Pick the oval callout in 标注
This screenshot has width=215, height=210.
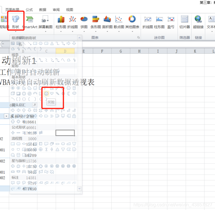click(24, 183)
